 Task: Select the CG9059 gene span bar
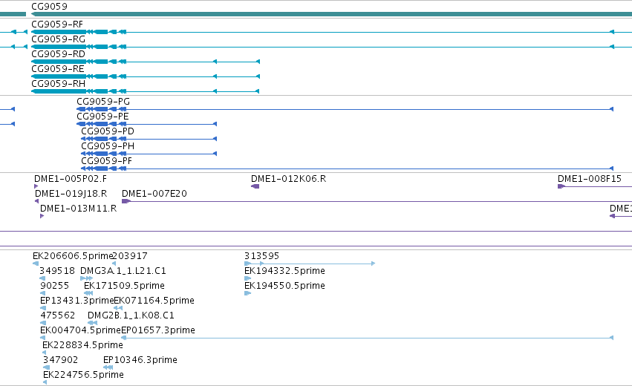pos(331,14)
